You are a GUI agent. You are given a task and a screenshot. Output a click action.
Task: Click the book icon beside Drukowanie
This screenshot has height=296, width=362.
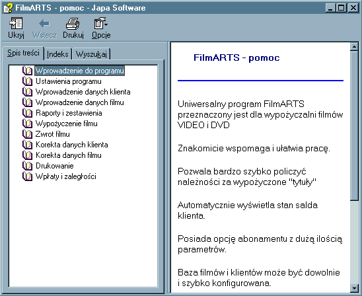click(27, 166)
